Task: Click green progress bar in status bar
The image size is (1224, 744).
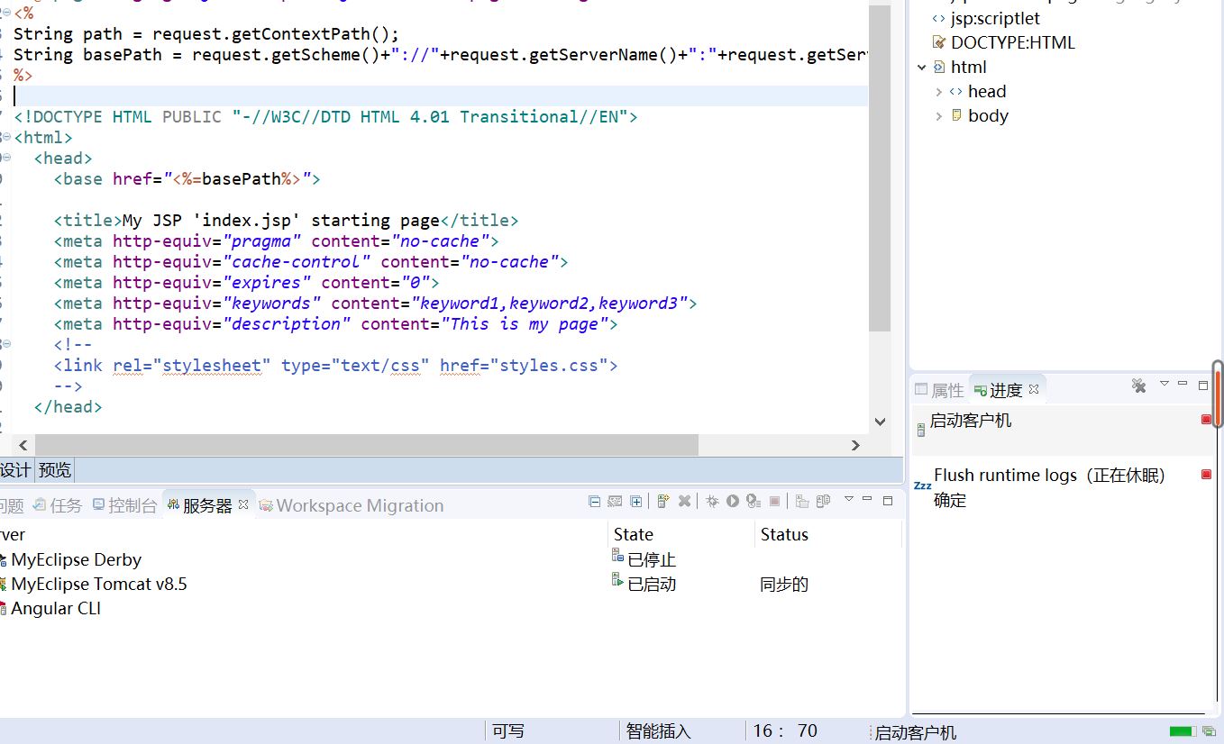Action: pos(1182,731)
